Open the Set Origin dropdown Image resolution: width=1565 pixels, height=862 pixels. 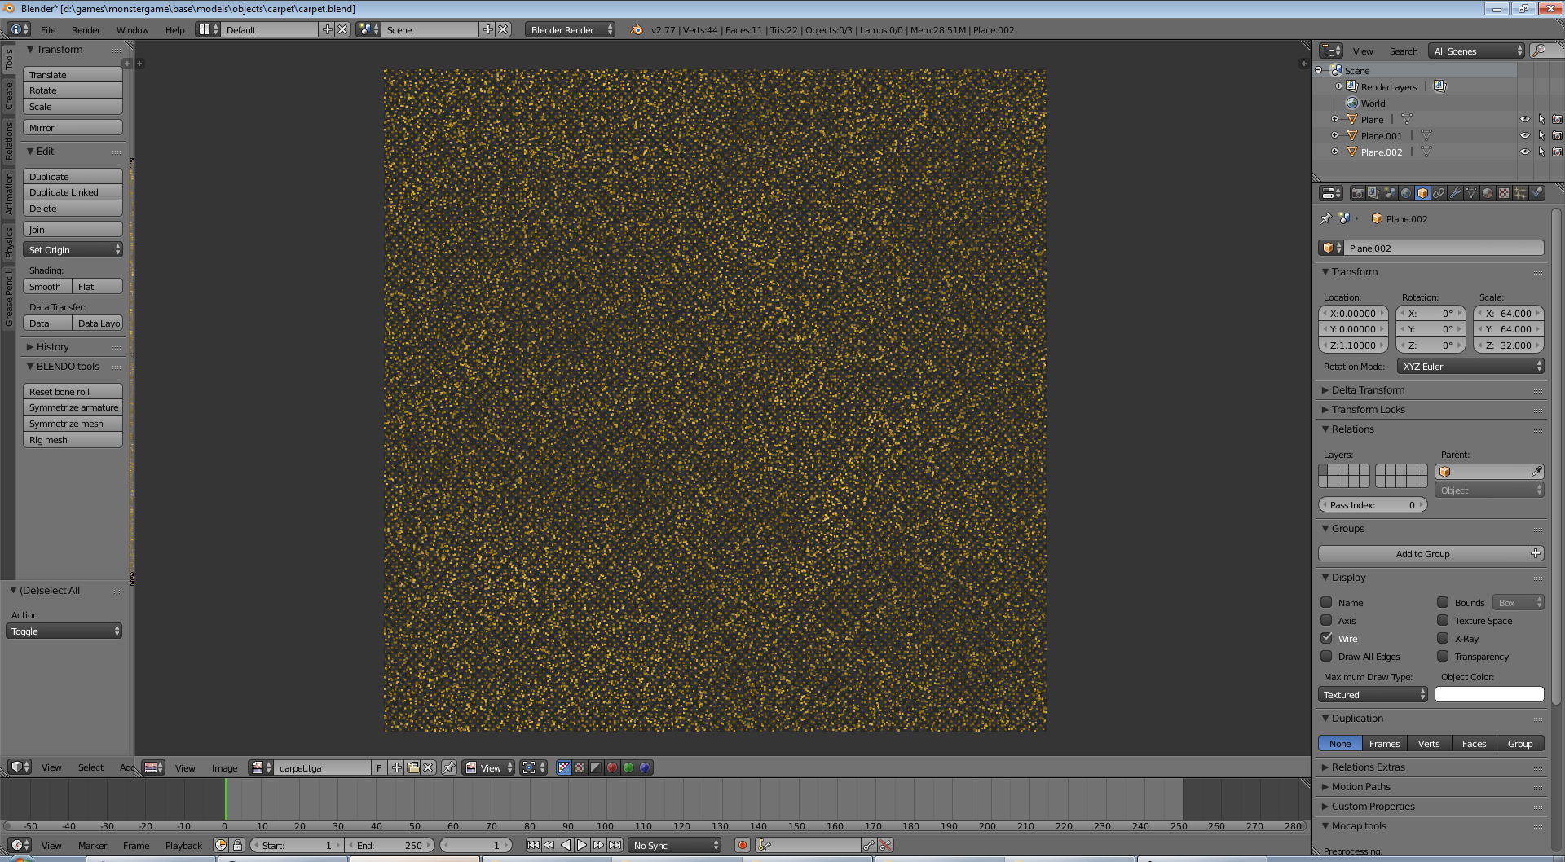pyautogui.click(x=73, y=250)
